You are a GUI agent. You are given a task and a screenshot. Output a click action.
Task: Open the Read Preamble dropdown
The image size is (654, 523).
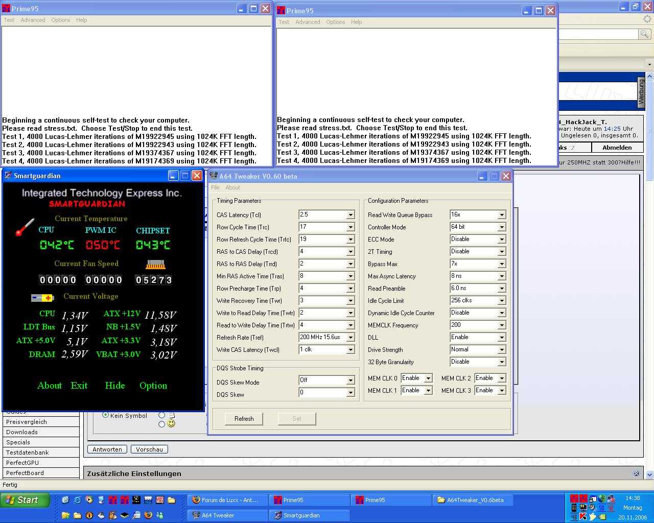(502, 289)
